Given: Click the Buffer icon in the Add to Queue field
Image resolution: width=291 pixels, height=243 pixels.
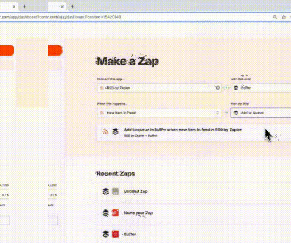Looking at the screenshot, I should (236, 113).
